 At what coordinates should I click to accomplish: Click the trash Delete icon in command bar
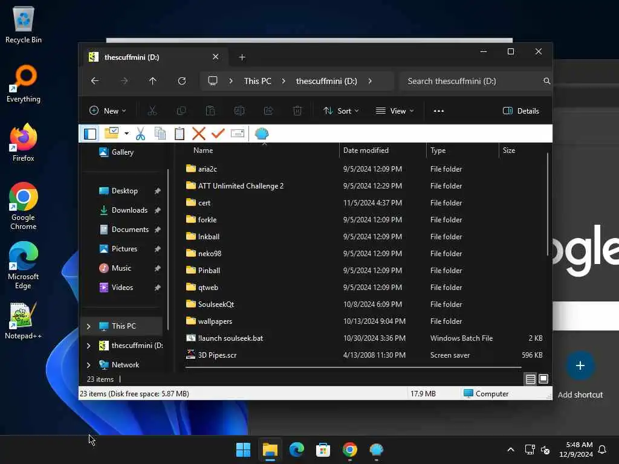297,111
